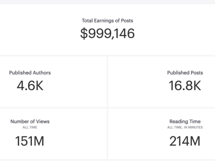Click the Published Authors heading
Image resolution: width=215 pixels, height=161 pixels.
(30, 72)
